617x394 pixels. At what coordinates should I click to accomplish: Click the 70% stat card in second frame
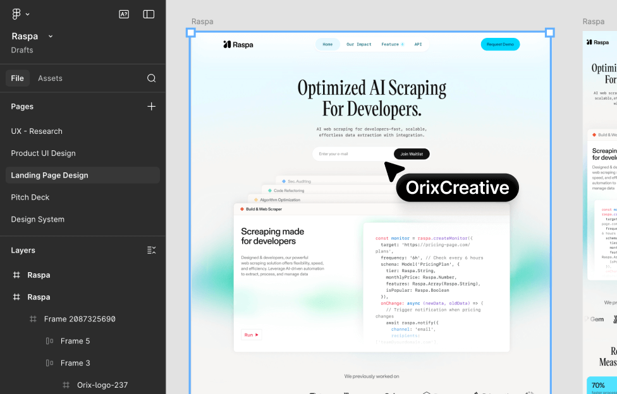coord(602,385)
